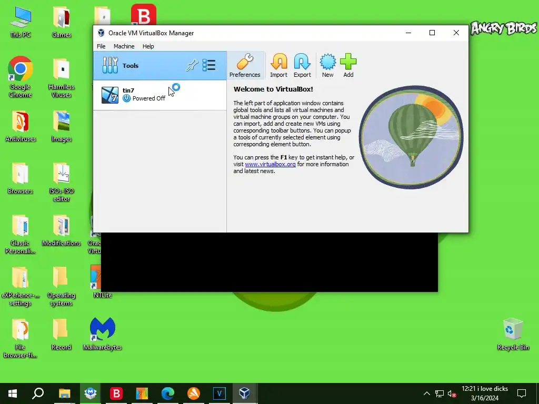Click the Import appliance button

(278, 65)
